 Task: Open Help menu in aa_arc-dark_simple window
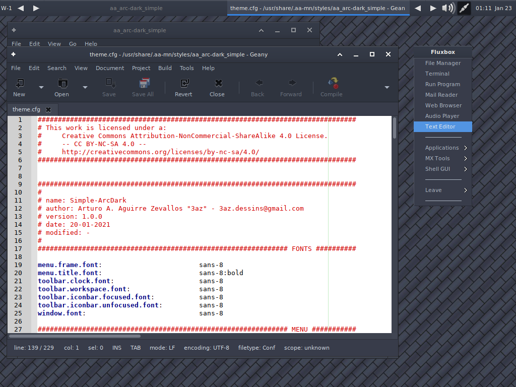[x=91, y=44]
